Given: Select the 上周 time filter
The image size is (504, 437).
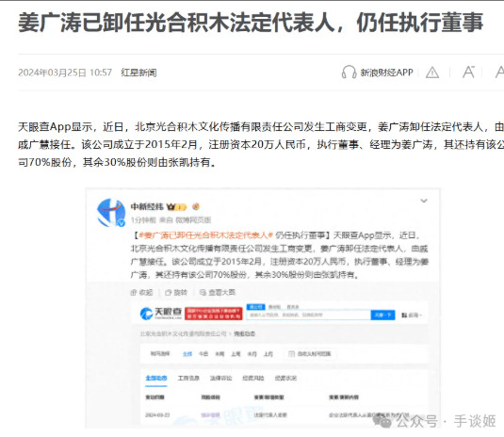Looking at the screenshot, I should click(x=236, y=354).
